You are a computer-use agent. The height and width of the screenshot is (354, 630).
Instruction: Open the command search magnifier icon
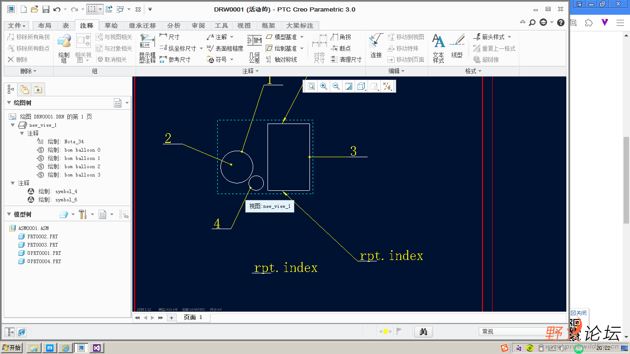click(x=532, y=22)
